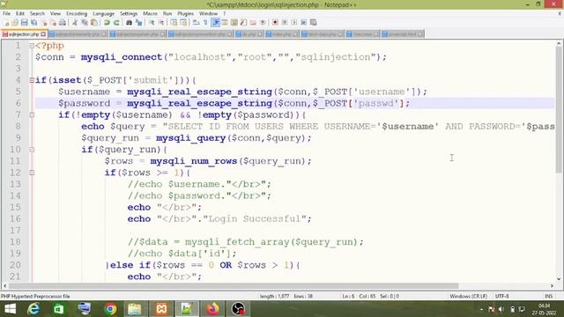This screenshot has width=564, height=317.
Task: Launch Internet Explorer from taskbar
Action: pyautogui.click(x=33, y=309)
